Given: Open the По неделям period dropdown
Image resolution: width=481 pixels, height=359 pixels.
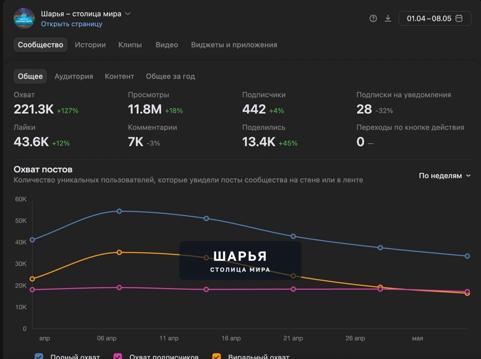Looking at the screenshot, I should (x=445, y=176).
